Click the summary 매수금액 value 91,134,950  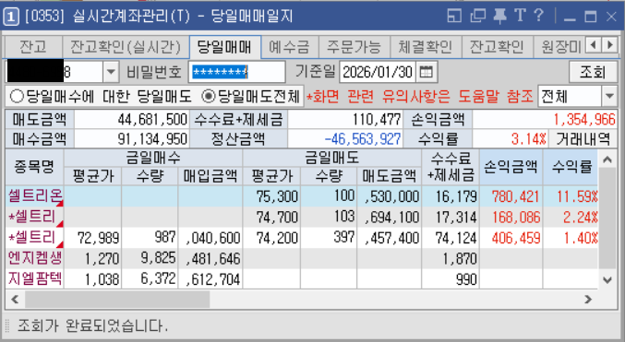point(152,139)
